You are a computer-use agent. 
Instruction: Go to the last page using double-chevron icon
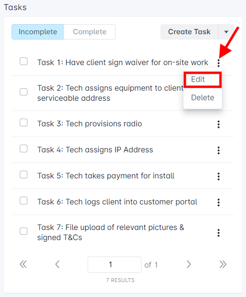223,264
